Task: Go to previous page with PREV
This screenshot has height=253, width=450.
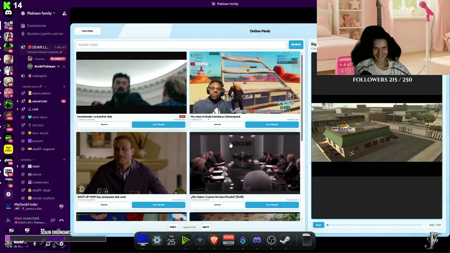Action: [173, 227]
